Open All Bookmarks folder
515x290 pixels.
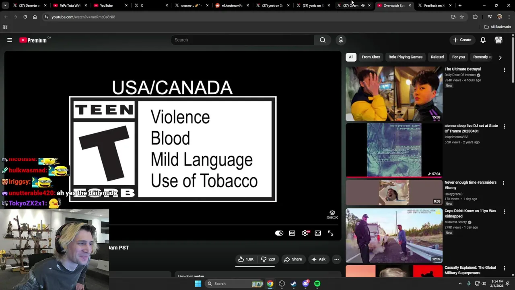pyautogui.click(x=497, y=27)
